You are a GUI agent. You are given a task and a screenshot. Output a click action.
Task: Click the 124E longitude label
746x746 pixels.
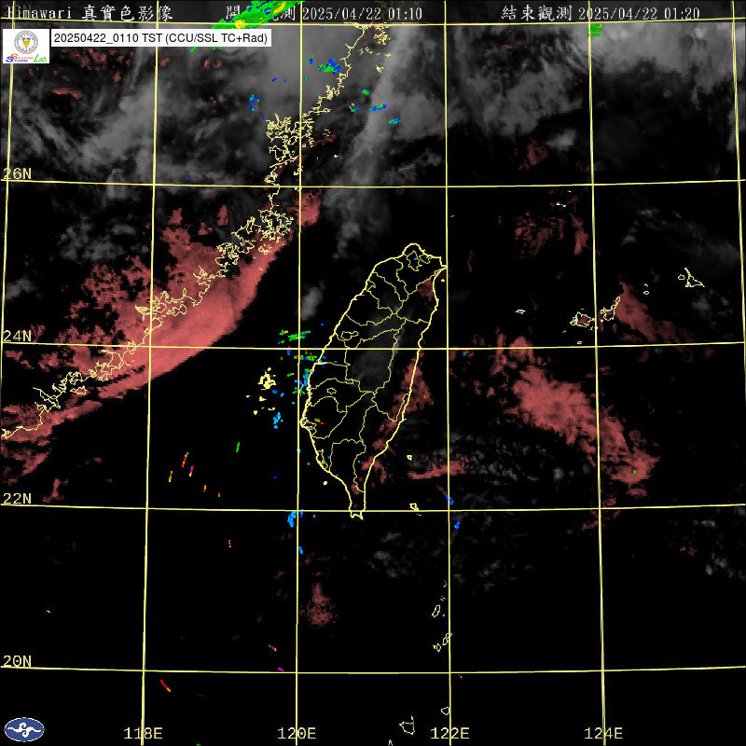point(602,733)
